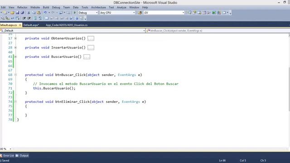Toggle a bookmark on the current line
This screenshot has height=163, width=290.
click(47, 18)
